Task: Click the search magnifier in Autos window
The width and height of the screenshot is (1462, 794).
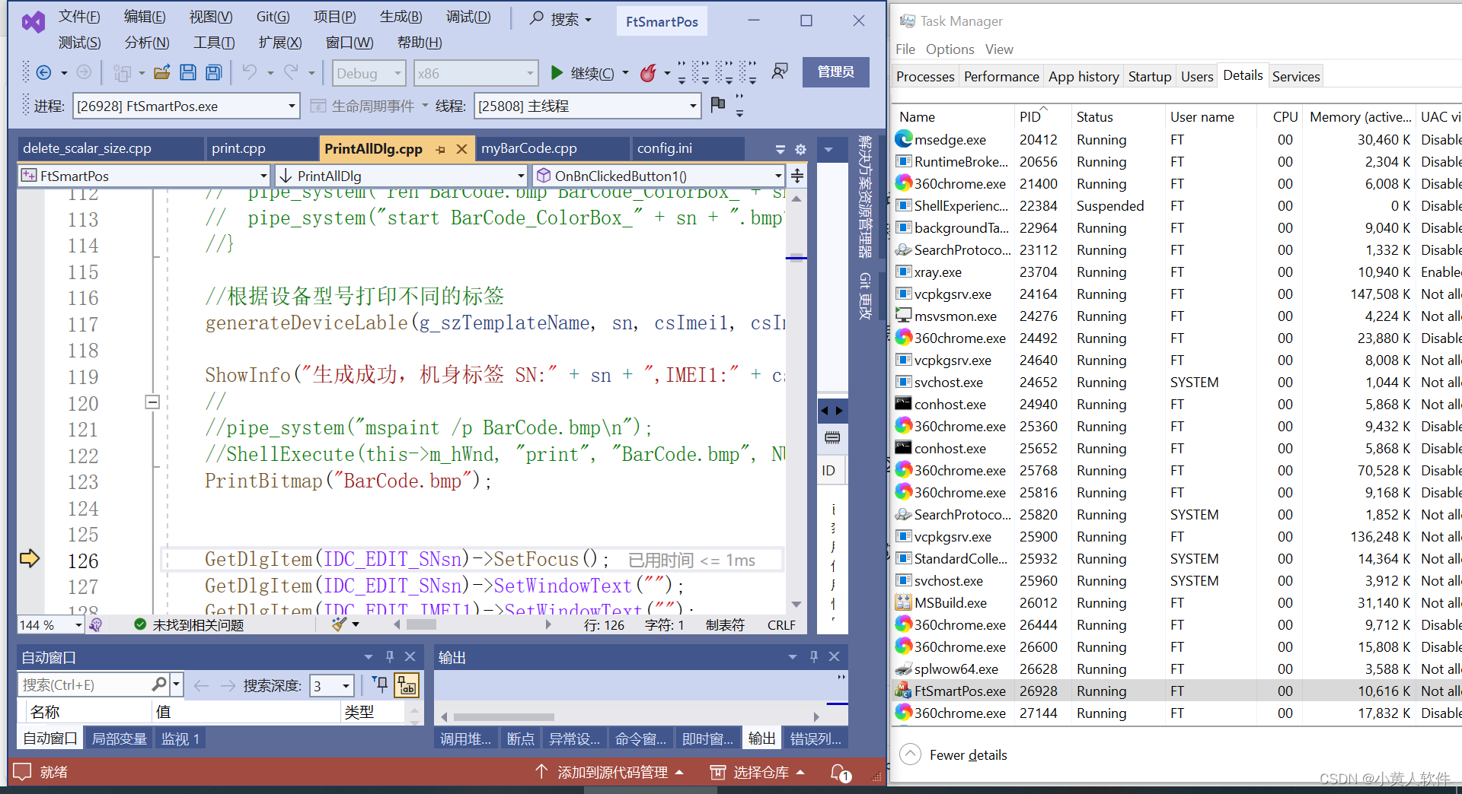Action: coord(158,684)
